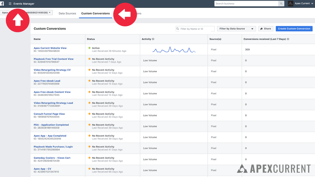Open Video Retargeting Strategy Lead conversion

click(x=53, y=103)
